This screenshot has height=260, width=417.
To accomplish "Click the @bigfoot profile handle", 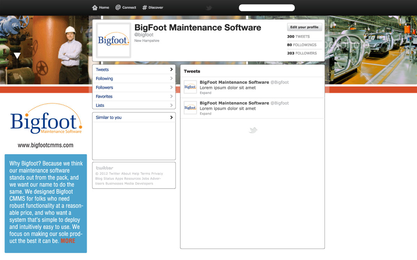I will (x=144, y=35).
